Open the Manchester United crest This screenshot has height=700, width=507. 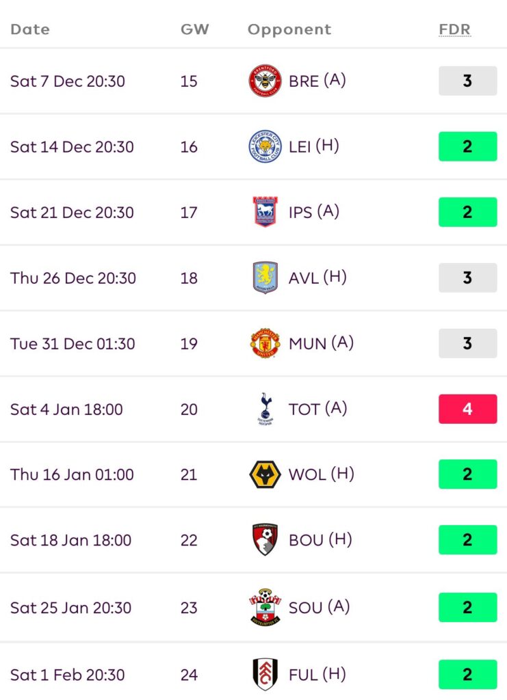265,343
